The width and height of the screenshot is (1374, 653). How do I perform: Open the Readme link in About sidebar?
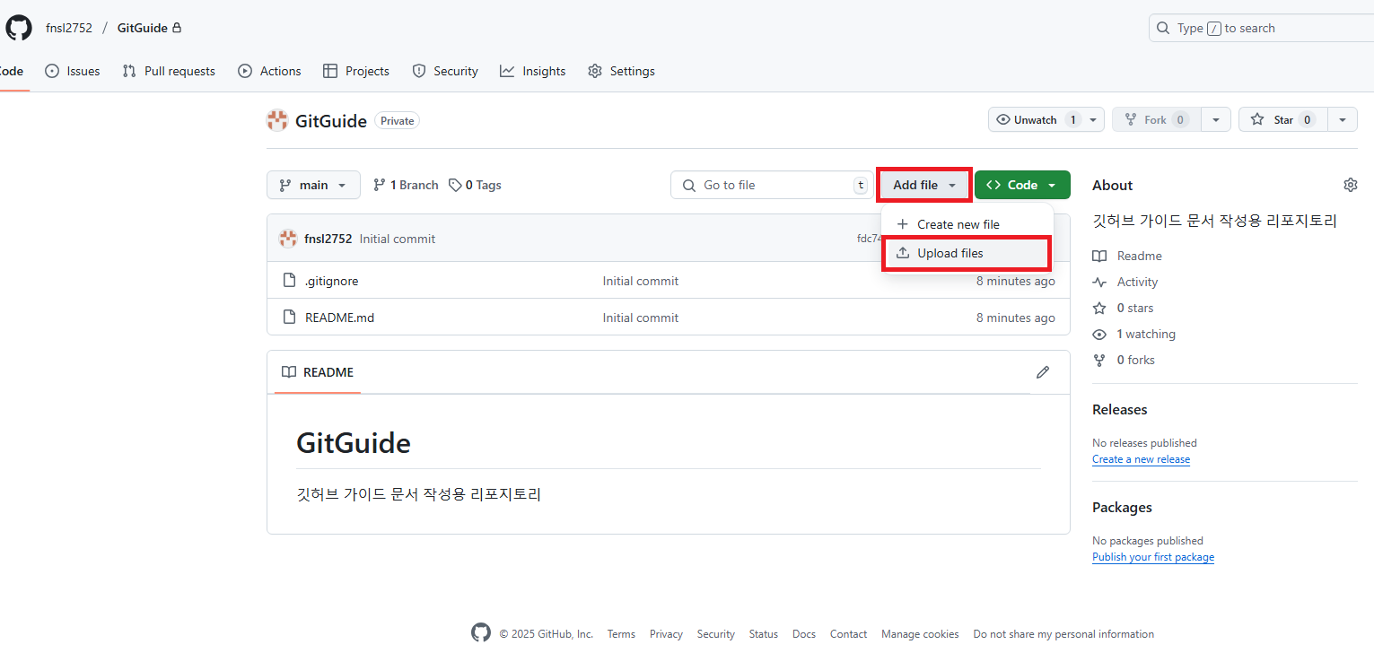[x=1127, y=256]
